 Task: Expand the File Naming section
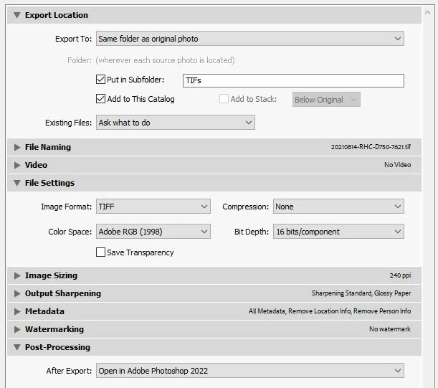(x=17, y=147)
